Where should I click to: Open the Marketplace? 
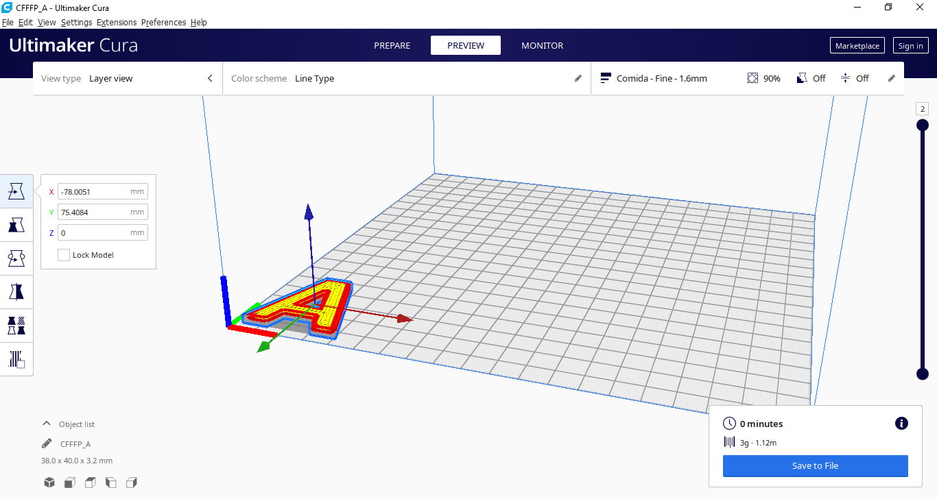[857, 46]
